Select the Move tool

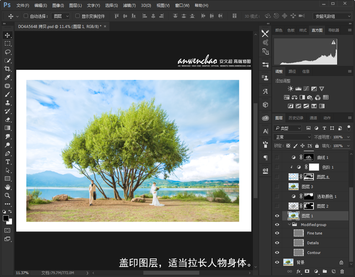tap(7, 35)
